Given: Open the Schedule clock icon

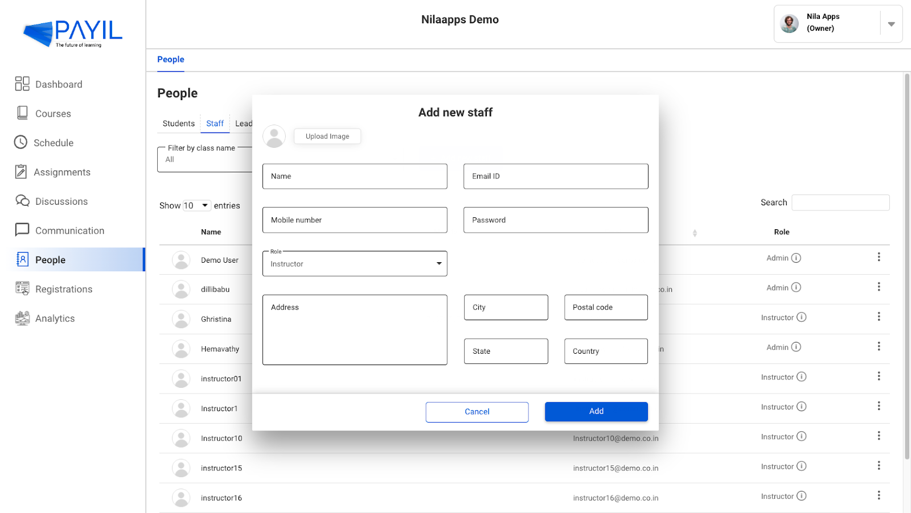Looking at the screenshot, I should pyautogui.click(x=20, y=142).
